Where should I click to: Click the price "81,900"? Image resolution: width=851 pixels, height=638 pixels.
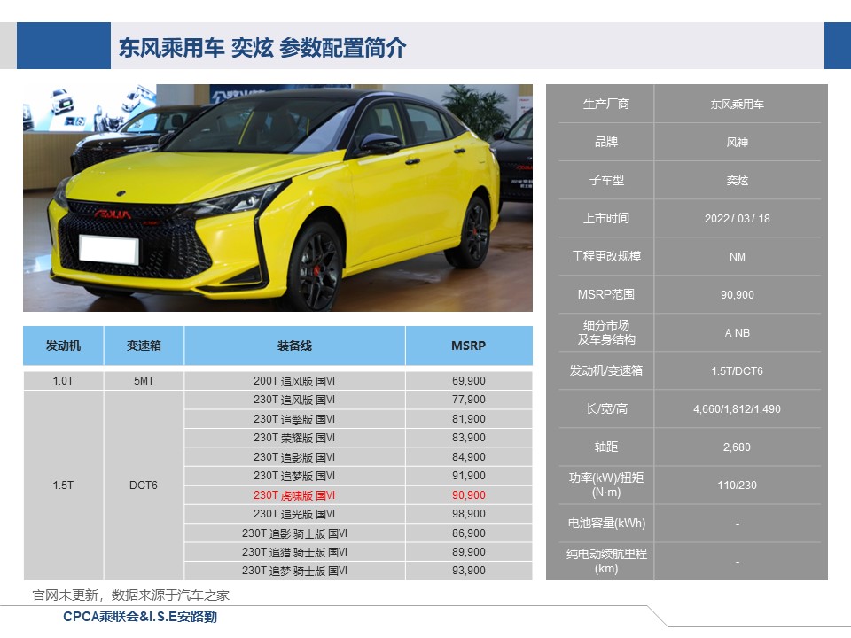(x=469, y=419)
